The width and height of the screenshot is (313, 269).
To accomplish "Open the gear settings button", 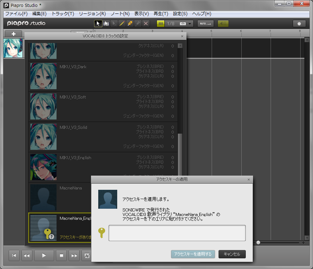I will coord(299,24).
